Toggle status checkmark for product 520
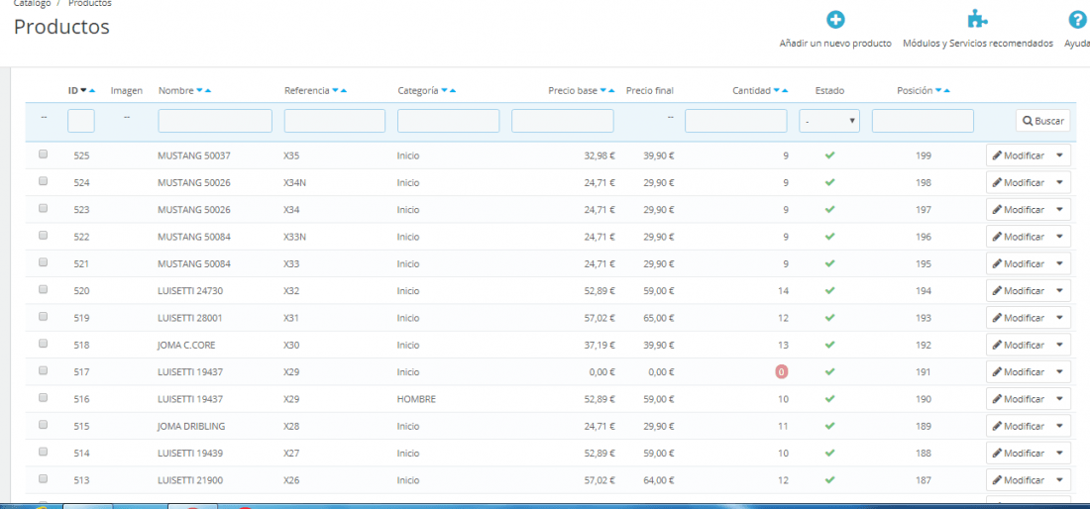Screen dimensions: 1090x509 [829, 290]
